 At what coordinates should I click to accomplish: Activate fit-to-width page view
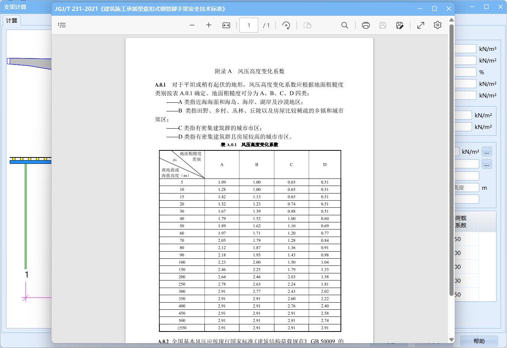pyautogui.click(x=225, y=25)
